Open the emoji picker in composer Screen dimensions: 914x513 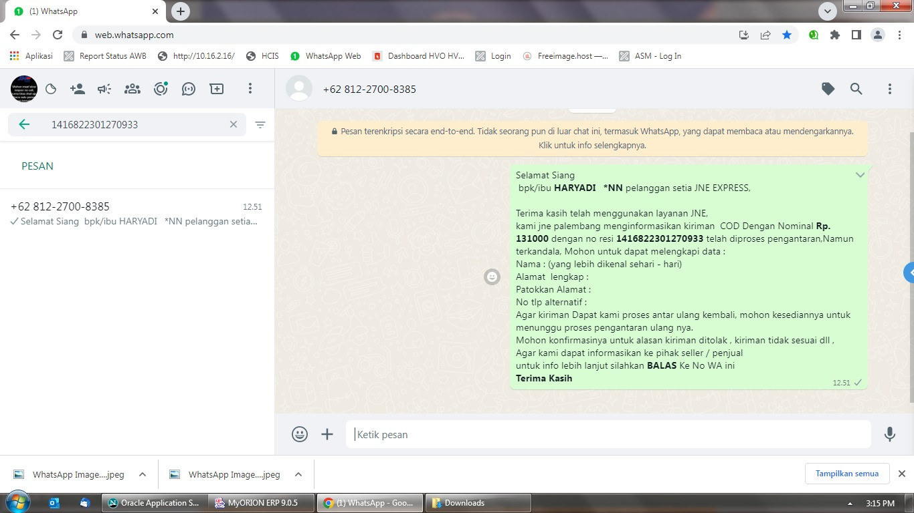(x=300, y=434)
